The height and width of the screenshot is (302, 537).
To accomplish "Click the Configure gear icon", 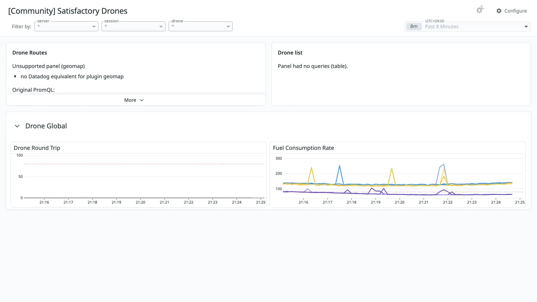I will (499, 11).
